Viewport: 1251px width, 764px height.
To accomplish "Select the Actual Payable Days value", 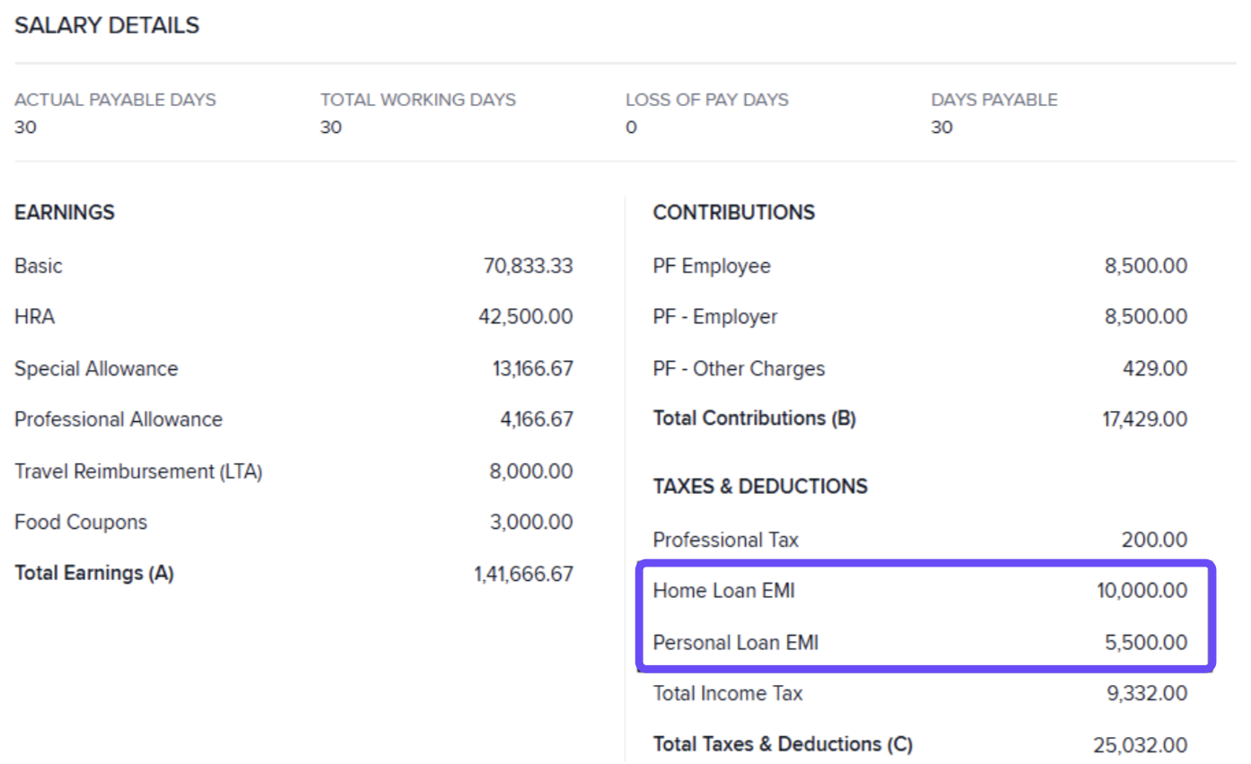I will 25,127.
